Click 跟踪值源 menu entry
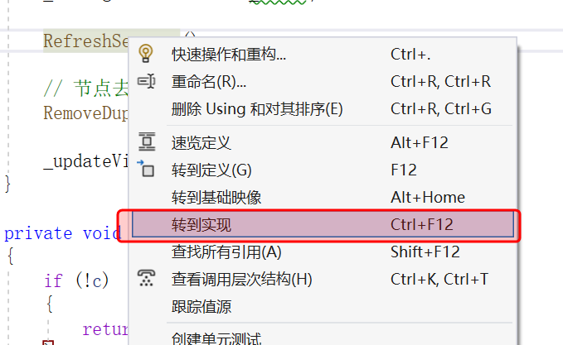The height and width of the screenshot is (345, 563). pyautogui.click(x=323, y=306)
